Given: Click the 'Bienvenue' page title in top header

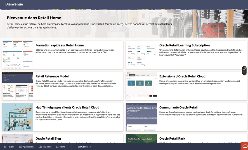Looking at the screenshot, I should point(14,4).
